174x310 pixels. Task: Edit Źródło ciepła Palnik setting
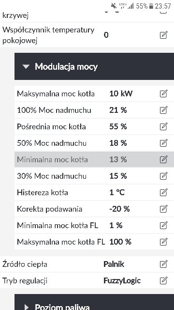[163, 264]
